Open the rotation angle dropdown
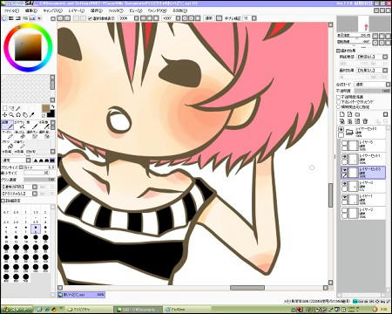Viewport: 392px width, 314px height. tap(178, 18)
